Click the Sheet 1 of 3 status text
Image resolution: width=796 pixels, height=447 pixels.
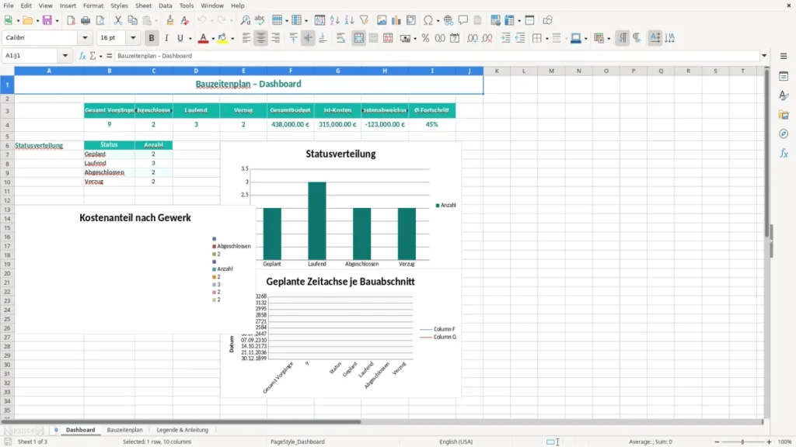point(33,442)
